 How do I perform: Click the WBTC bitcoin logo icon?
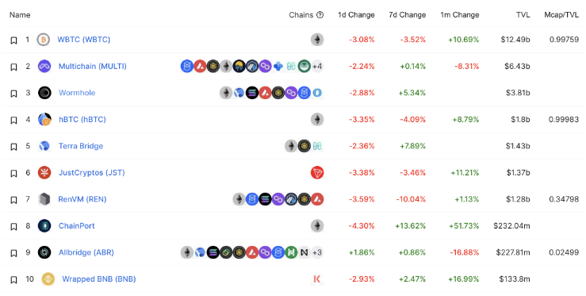tap(44, 40)
